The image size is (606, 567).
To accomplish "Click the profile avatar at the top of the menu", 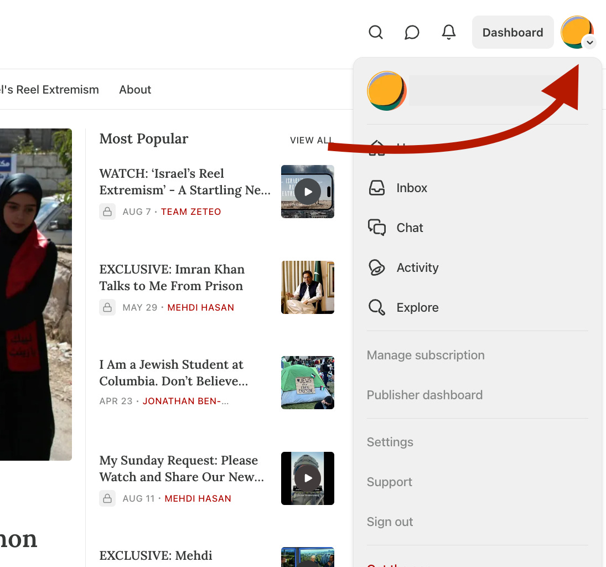I will pyautogui.click(x=386, y=90).
